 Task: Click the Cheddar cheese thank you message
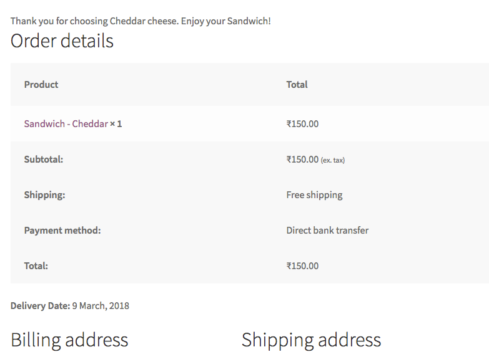tap(141, 21)
